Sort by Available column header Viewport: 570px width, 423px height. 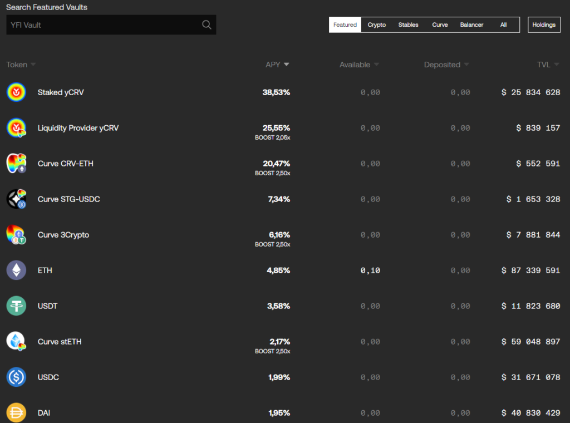pos(359,65)
